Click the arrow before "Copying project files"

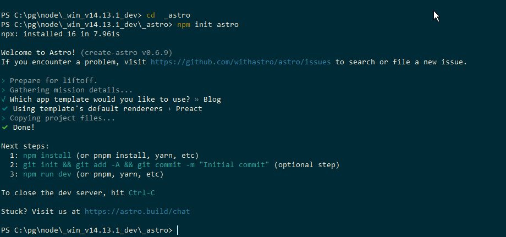[x=3, y=118]
